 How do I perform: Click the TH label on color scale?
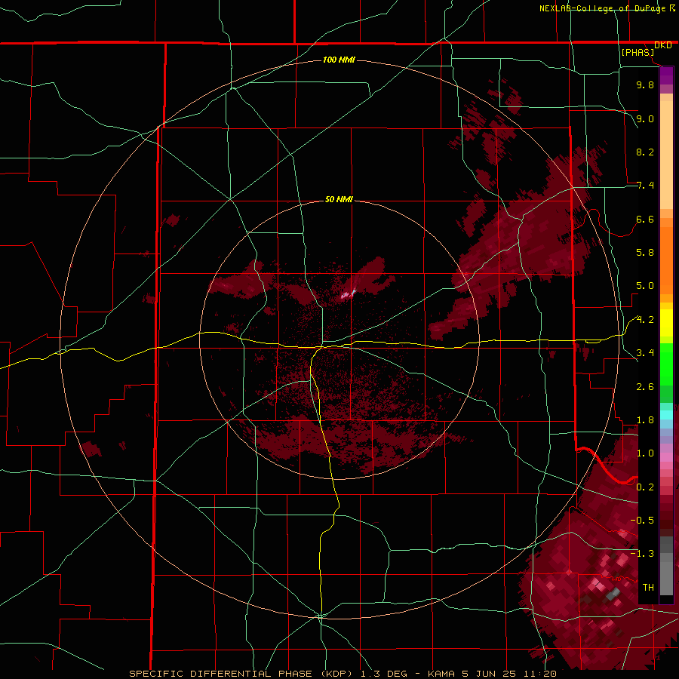coord(648,588)
